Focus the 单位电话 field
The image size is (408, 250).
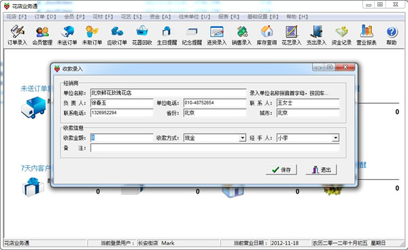click(215, 103)
